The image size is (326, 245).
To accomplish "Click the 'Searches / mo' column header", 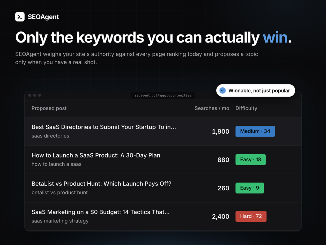I will (x=212, y=108).
